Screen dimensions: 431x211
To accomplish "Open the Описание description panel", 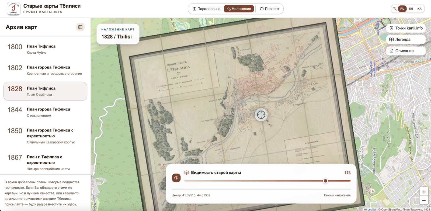I will (406, 51).
